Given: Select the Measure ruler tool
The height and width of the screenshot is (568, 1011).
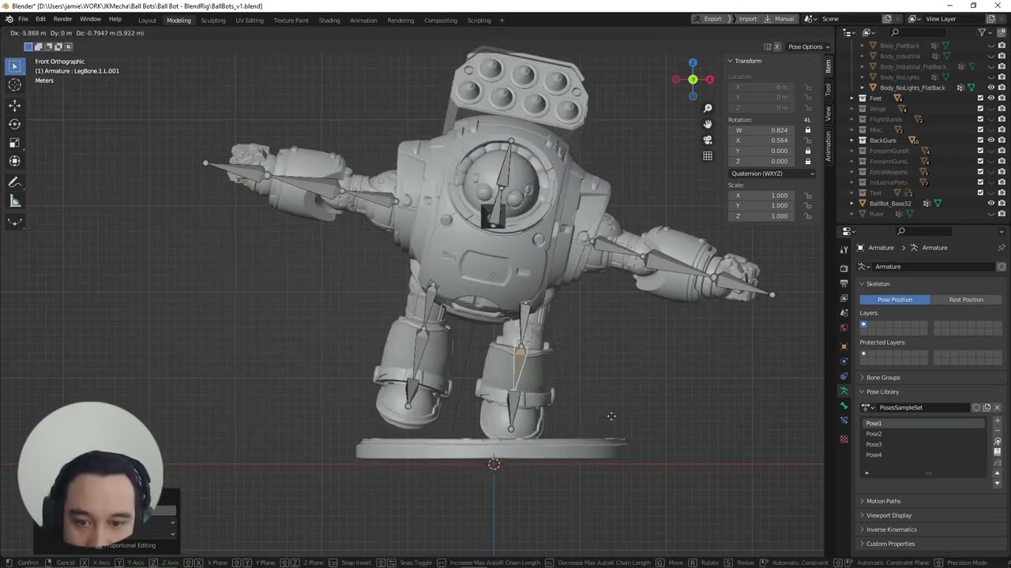Looking at the screenshot, I should click(x=14, y=201).
